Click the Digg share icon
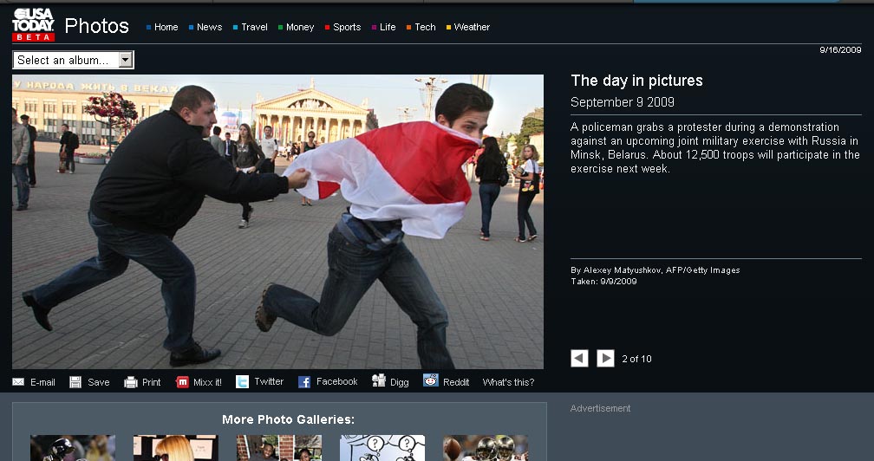Image resolution: width=874 pixels, height=461 pixels. click(x=379, y=380)
